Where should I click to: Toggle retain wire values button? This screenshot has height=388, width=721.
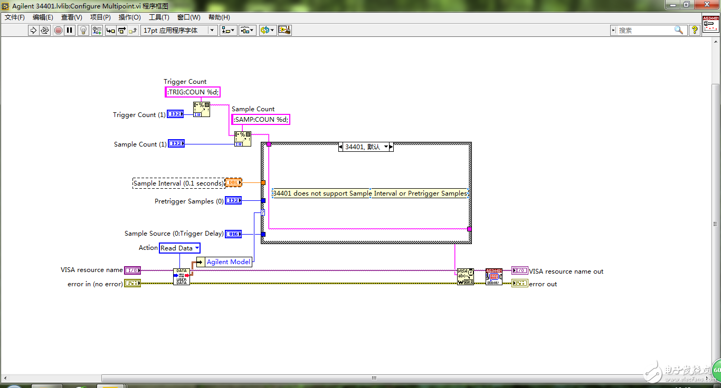point(97,31)
